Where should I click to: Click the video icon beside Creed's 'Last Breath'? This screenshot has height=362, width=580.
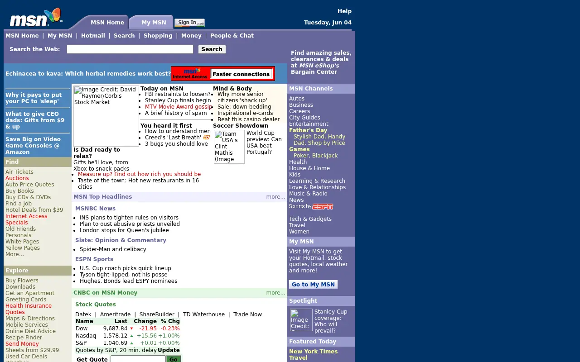tap(207, 138)
